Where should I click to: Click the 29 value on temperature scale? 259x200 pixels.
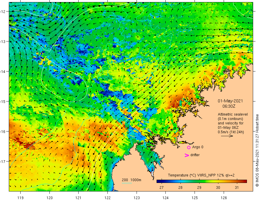[199, 187]
